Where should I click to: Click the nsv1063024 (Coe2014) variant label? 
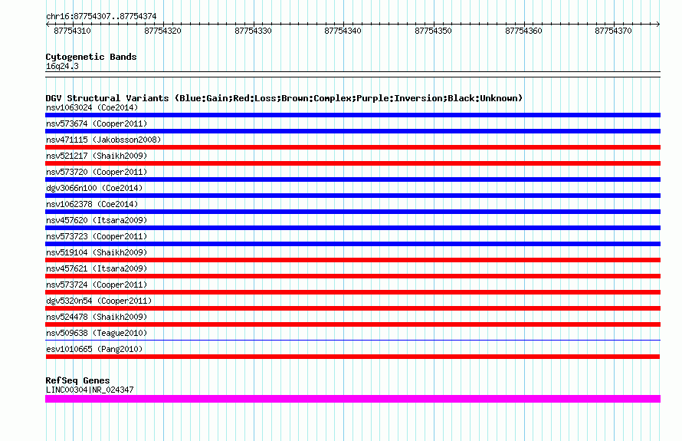pos(92,107)
